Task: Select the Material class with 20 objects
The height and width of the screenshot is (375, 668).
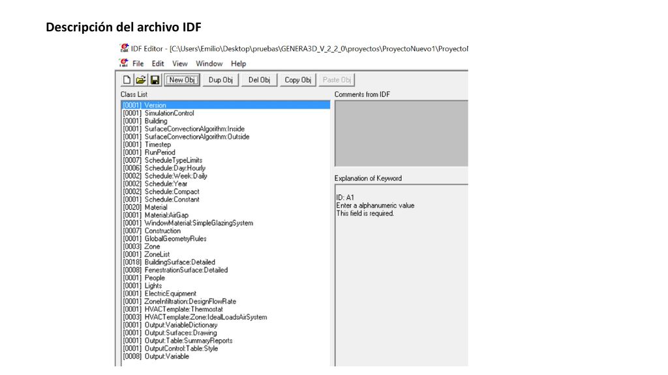Action: [x=226, y=207]
